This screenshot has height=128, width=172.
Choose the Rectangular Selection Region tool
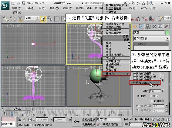click(57, 19)
